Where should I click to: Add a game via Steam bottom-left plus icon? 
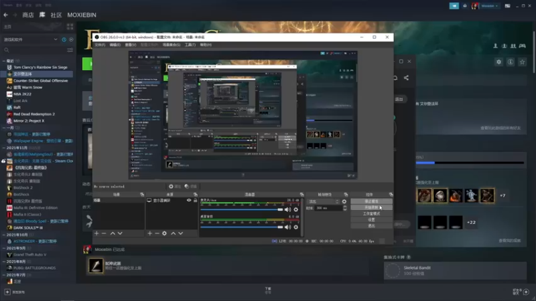point(7,292)
